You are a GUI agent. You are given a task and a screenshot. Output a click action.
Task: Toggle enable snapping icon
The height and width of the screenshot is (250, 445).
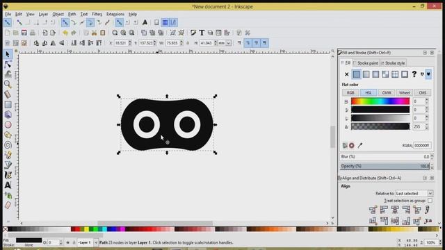[x=8, y=23]
